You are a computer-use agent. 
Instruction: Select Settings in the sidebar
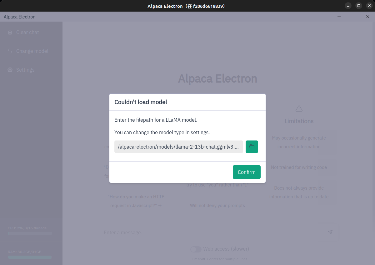click(25, 70)
